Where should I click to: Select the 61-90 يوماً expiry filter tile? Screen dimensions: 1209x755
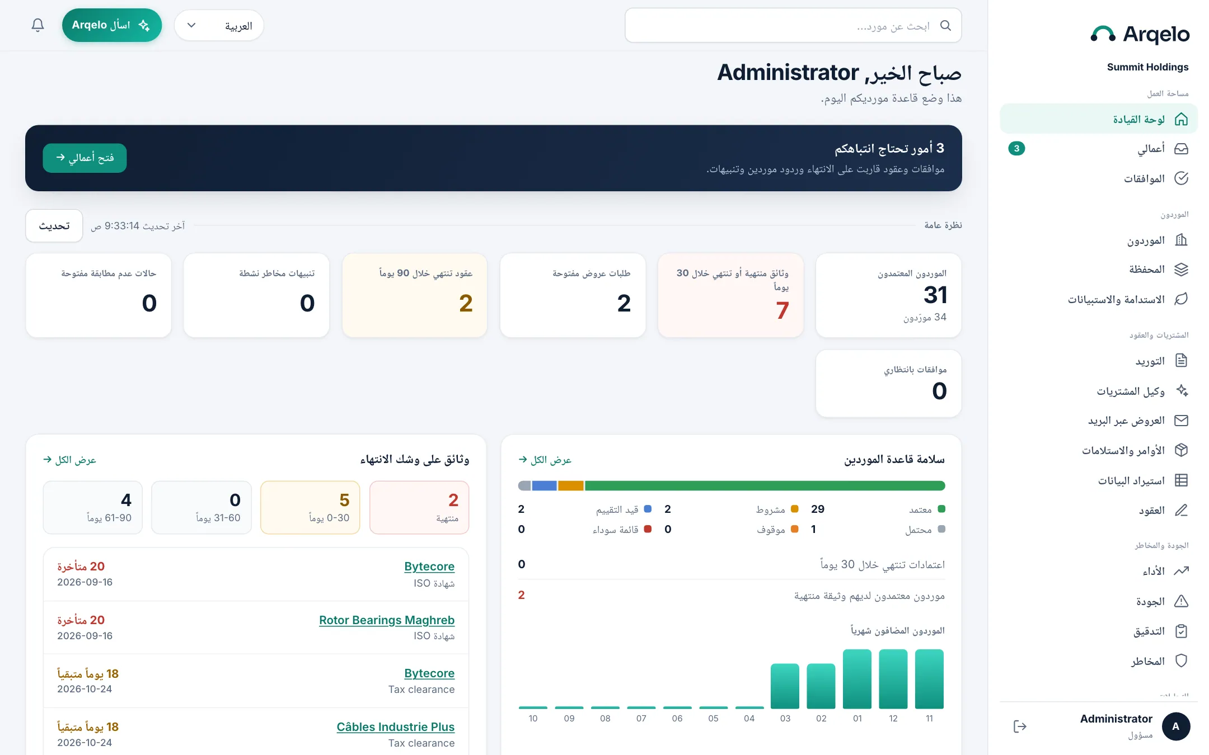point(93,507)
